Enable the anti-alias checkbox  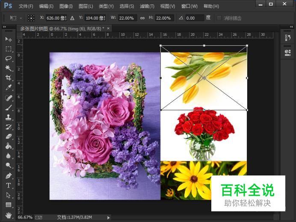(x=219, y=18)
